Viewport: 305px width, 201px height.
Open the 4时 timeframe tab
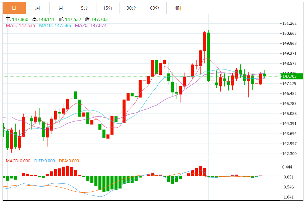click(178, 8)
